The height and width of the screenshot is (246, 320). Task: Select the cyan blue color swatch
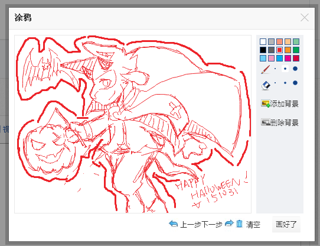tap(279, 58)
